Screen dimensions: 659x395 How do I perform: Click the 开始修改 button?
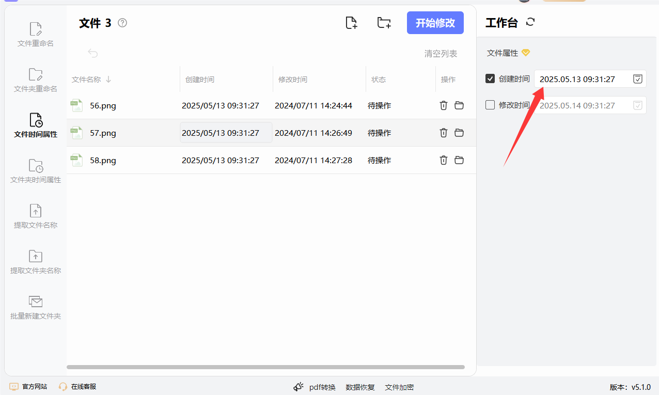click(435, 23)
